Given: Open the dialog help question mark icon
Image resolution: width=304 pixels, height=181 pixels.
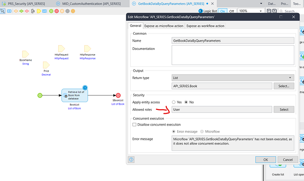Looking at the screenshot, I should [131, 159].
